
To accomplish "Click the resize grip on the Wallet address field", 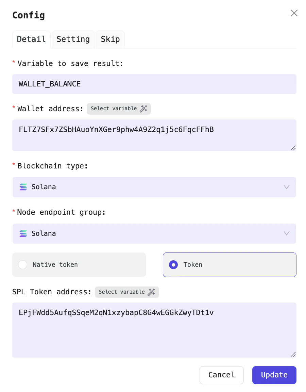I will point(293,148).
